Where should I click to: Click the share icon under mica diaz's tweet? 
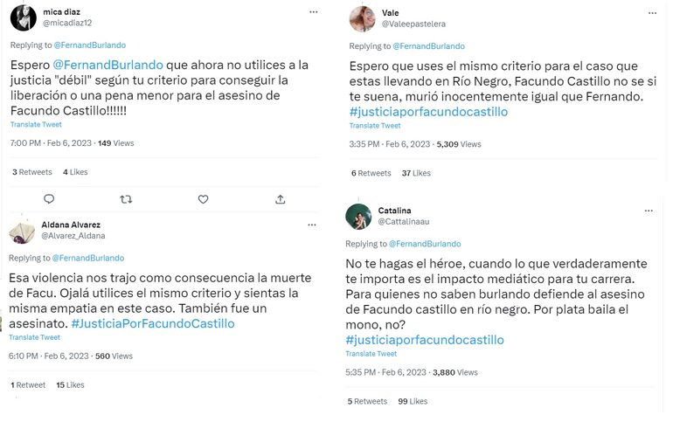coord(280,199)
